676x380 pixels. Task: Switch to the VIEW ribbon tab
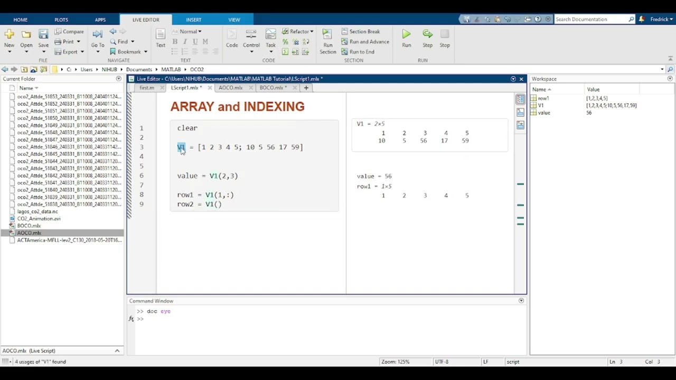point(234,20)
